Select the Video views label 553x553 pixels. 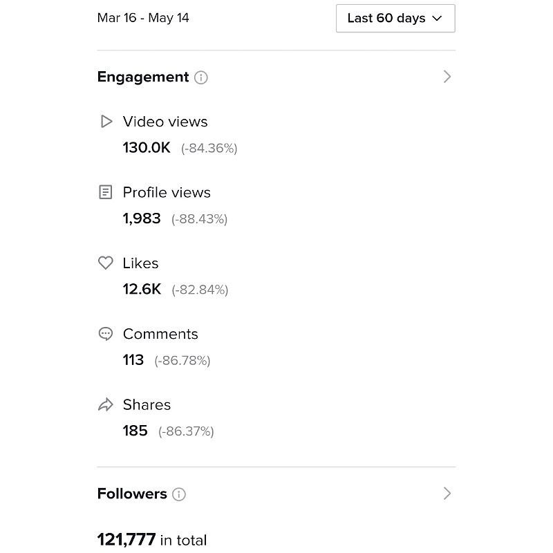coord(165,122)
